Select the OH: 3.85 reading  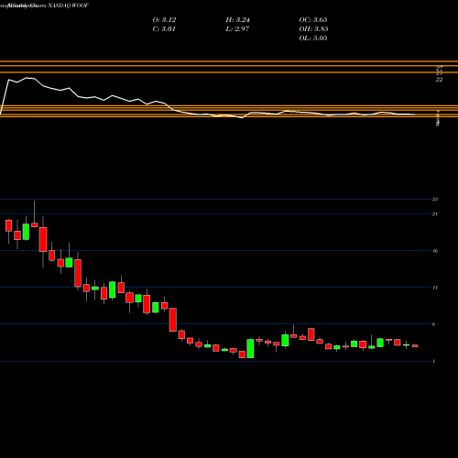point(313,29)
